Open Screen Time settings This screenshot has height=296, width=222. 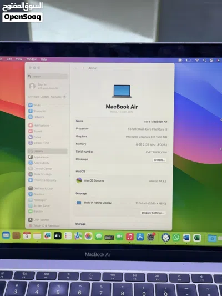[x=39, y=143]
